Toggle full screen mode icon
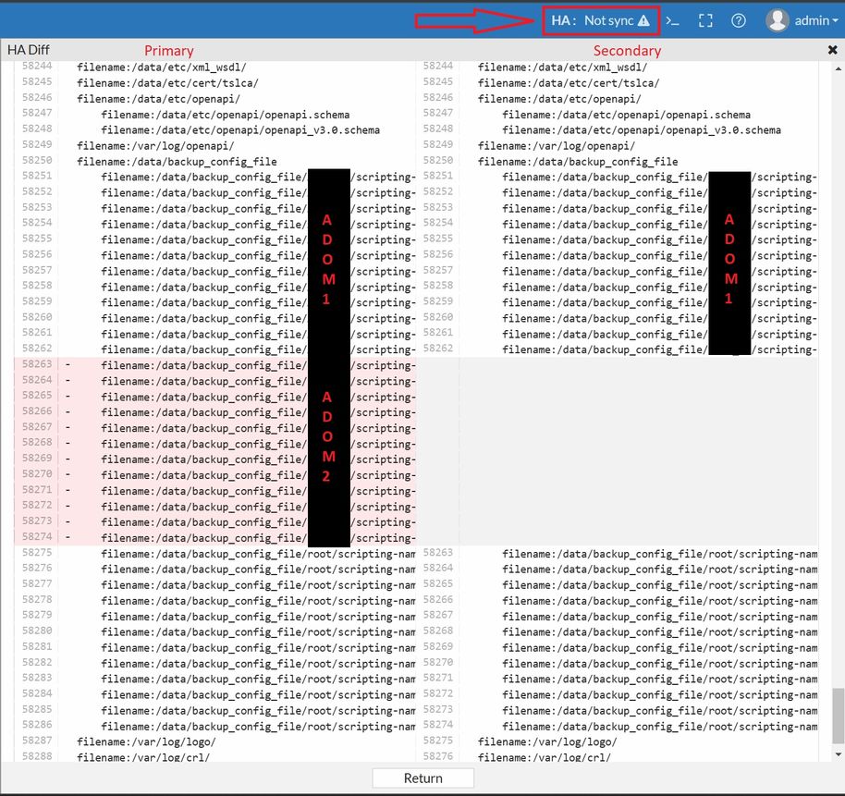 click(705, 21)
